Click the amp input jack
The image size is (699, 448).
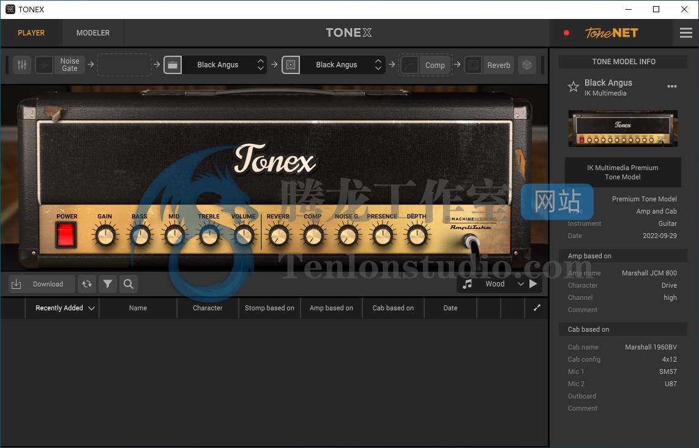pos(471,243)
